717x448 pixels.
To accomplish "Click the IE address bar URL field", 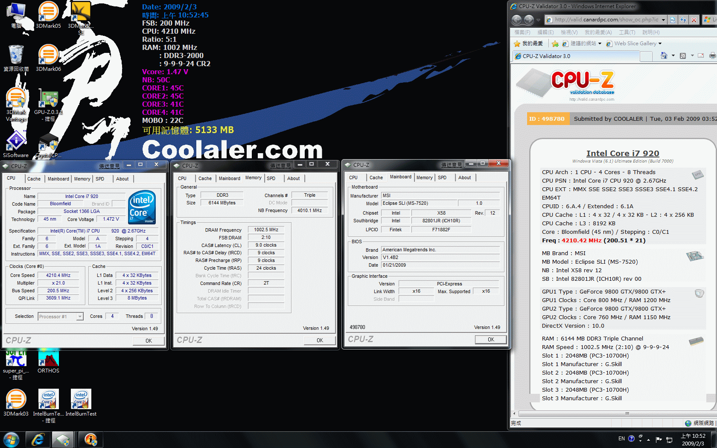I will (606, 20).
